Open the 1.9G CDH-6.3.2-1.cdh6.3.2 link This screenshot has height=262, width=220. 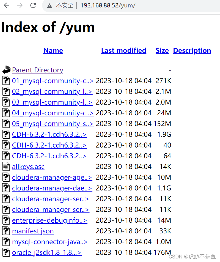click(49, 134)
